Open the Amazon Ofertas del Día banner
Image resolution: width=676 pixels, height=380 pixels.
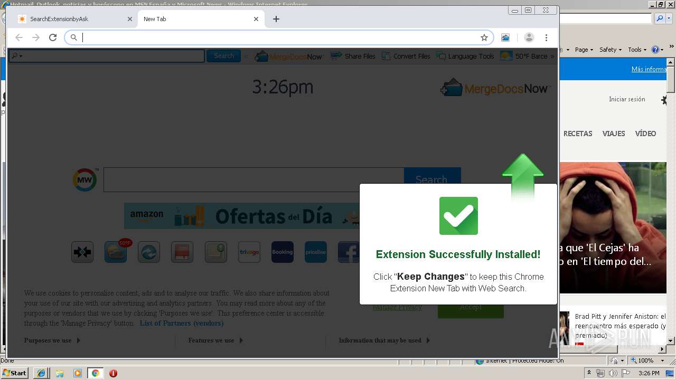coord(242,215)
